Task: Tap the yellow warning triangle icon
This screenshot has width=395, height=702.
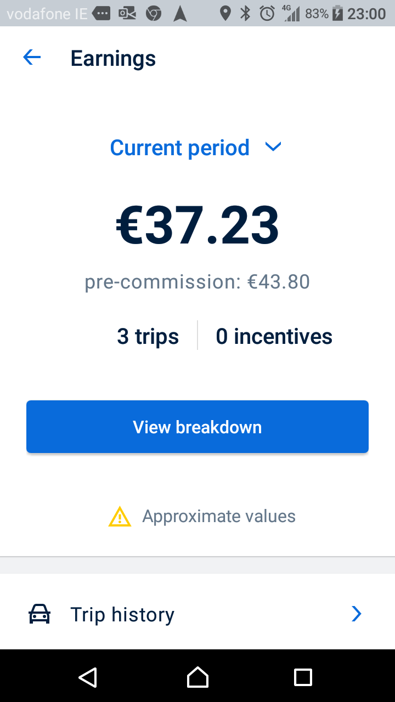Action: (120, 517)
